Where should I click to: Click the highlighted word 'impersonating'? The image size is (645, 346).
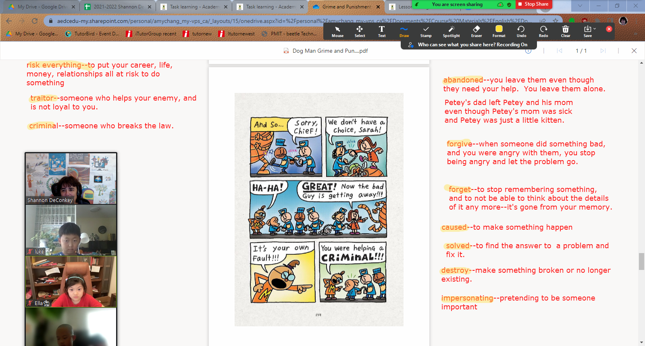467,298
